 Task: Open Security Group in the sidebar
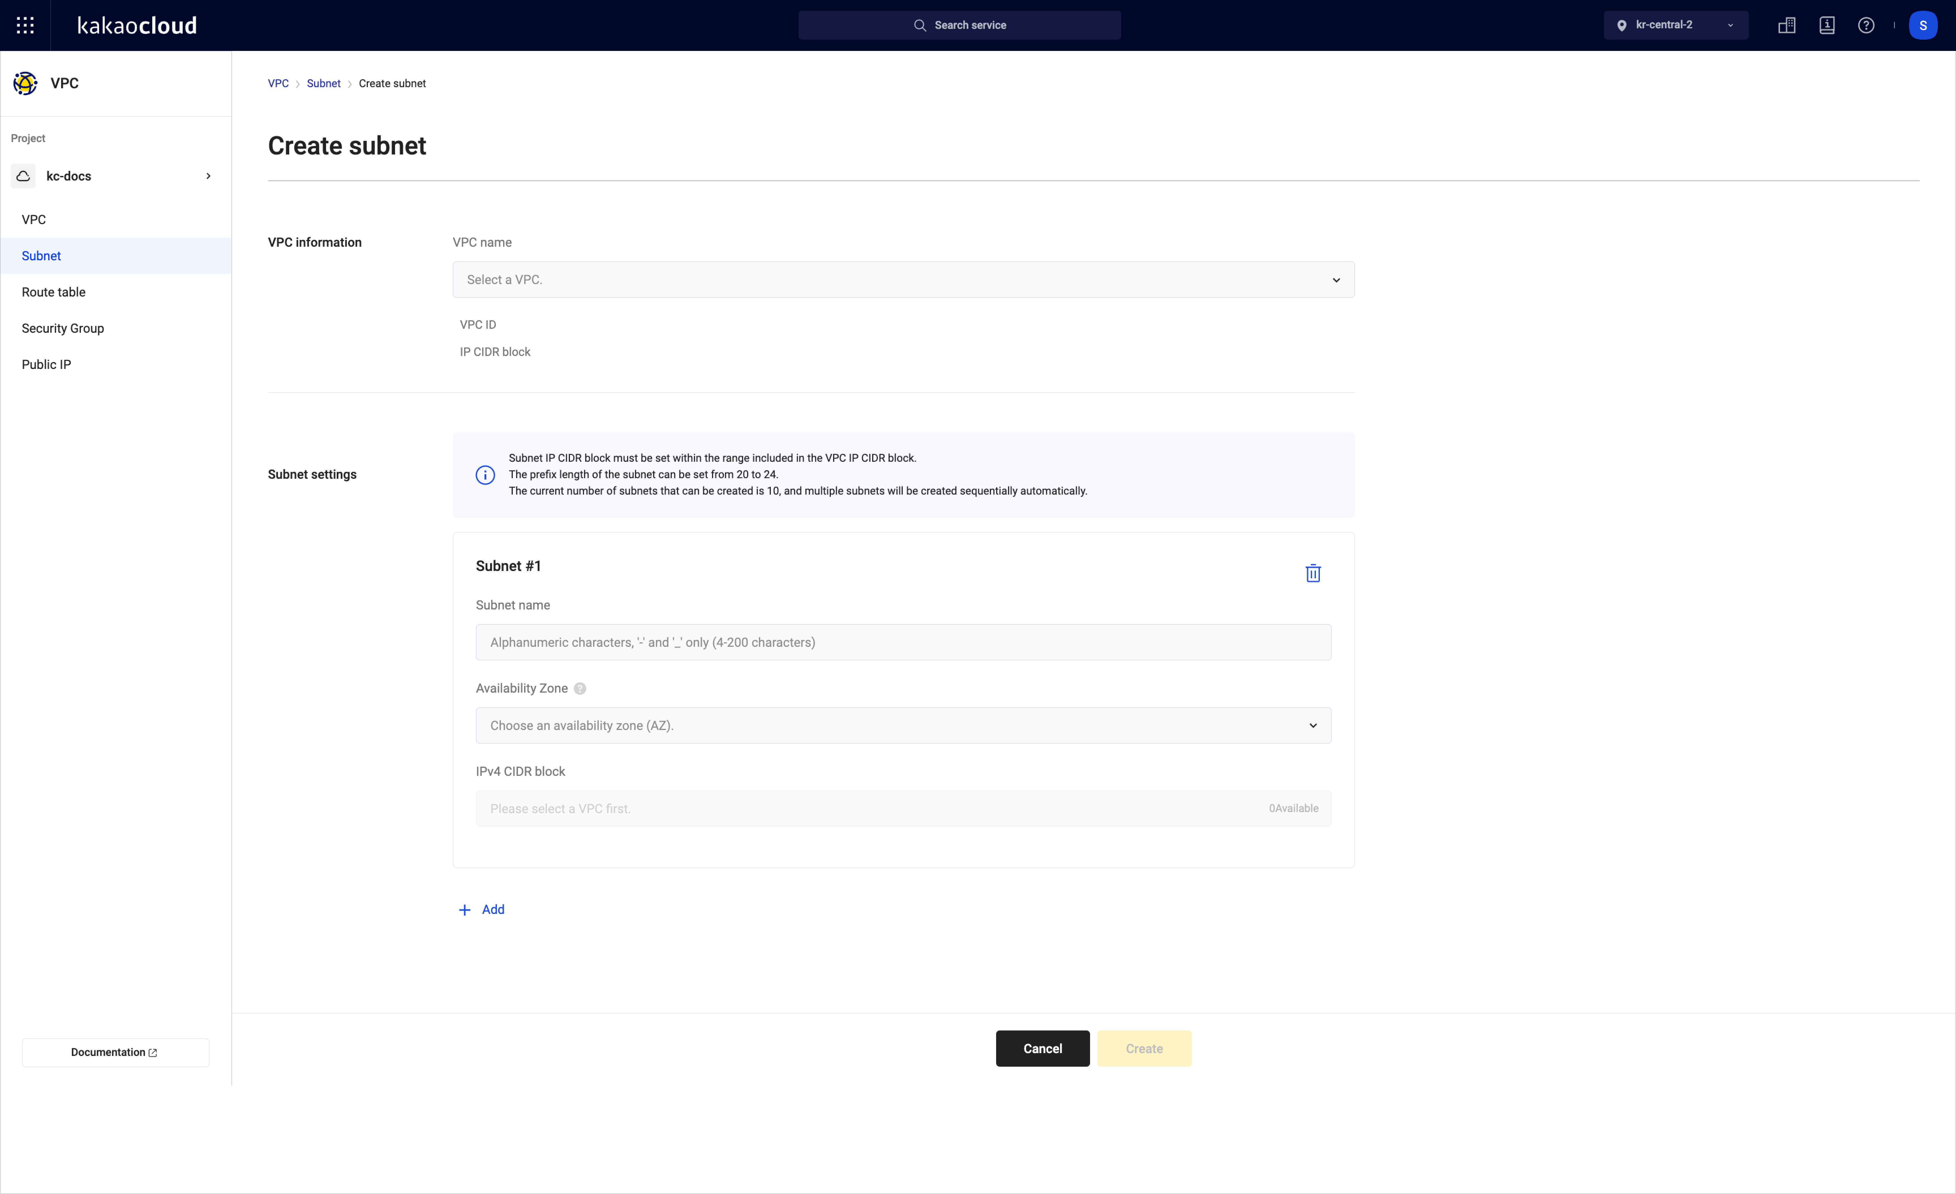pyautogui.click(x=116, y=329)
